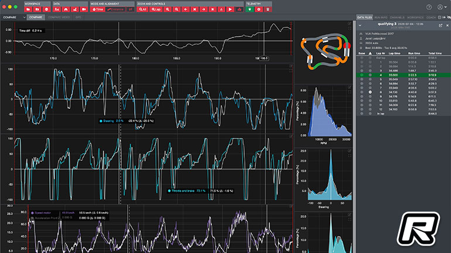Open qualifying 3 file in external window
This screenshot has width=451, height=253.
click(440, 26)
